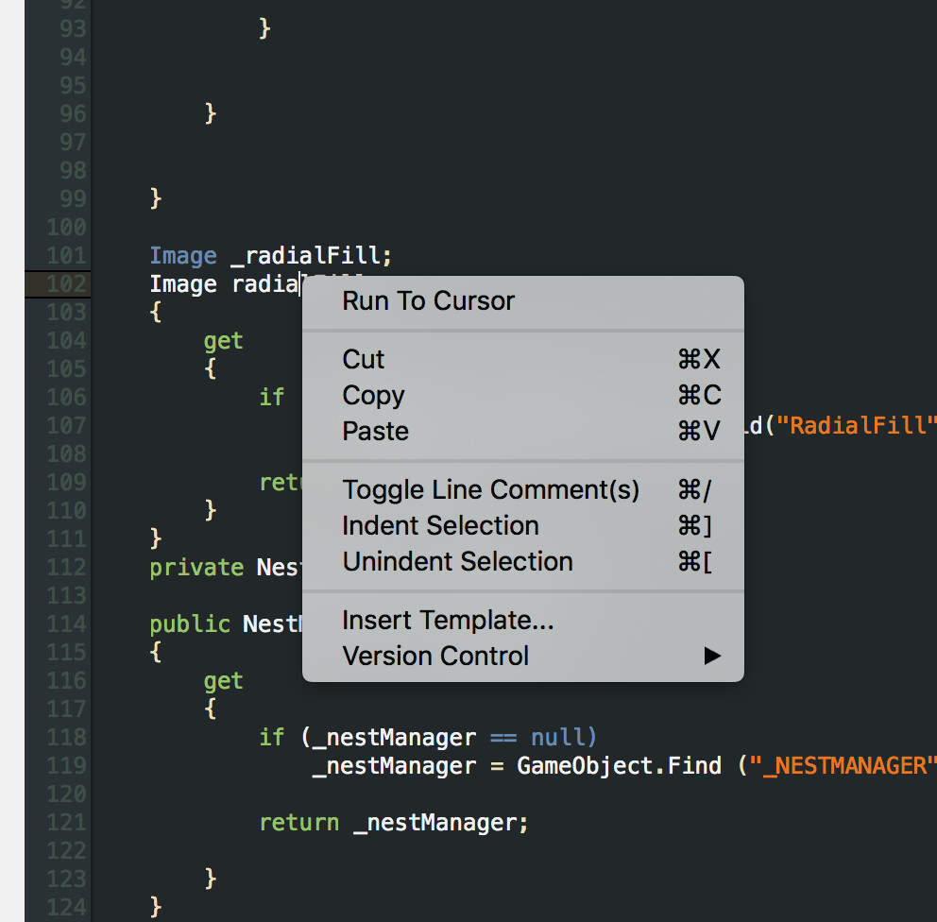Select line number 102 in the gutter
Screen dimensions: 937x922
64,283
